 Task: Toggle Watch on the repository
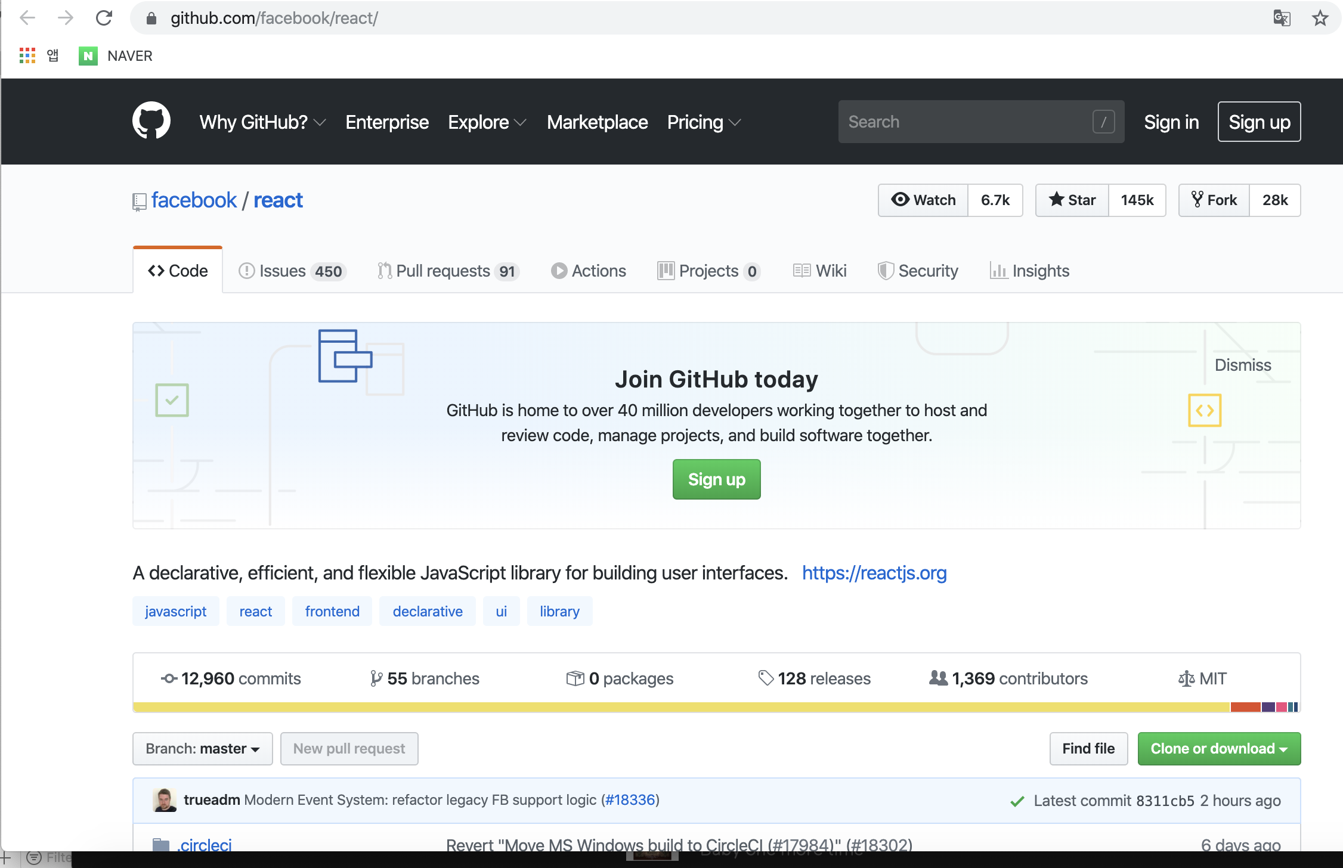923,200
